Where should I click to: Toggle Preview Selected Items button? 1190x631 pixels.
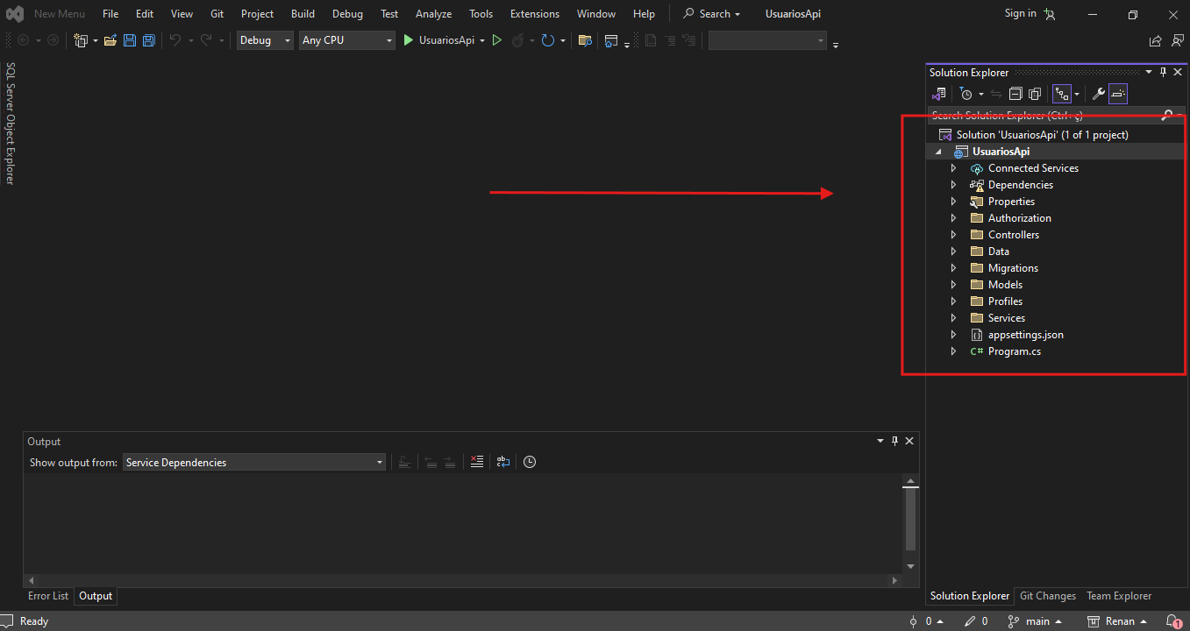pos(1118,94)
